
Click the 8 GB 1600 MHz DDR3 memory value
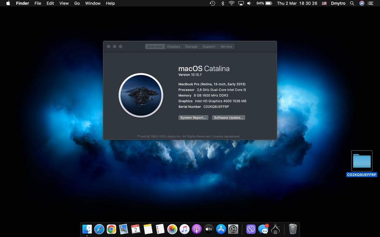(x=211, y=96)
